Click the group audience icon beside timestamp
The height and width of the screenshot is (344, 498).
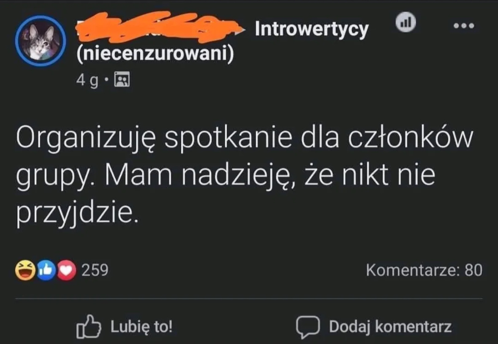122,80
